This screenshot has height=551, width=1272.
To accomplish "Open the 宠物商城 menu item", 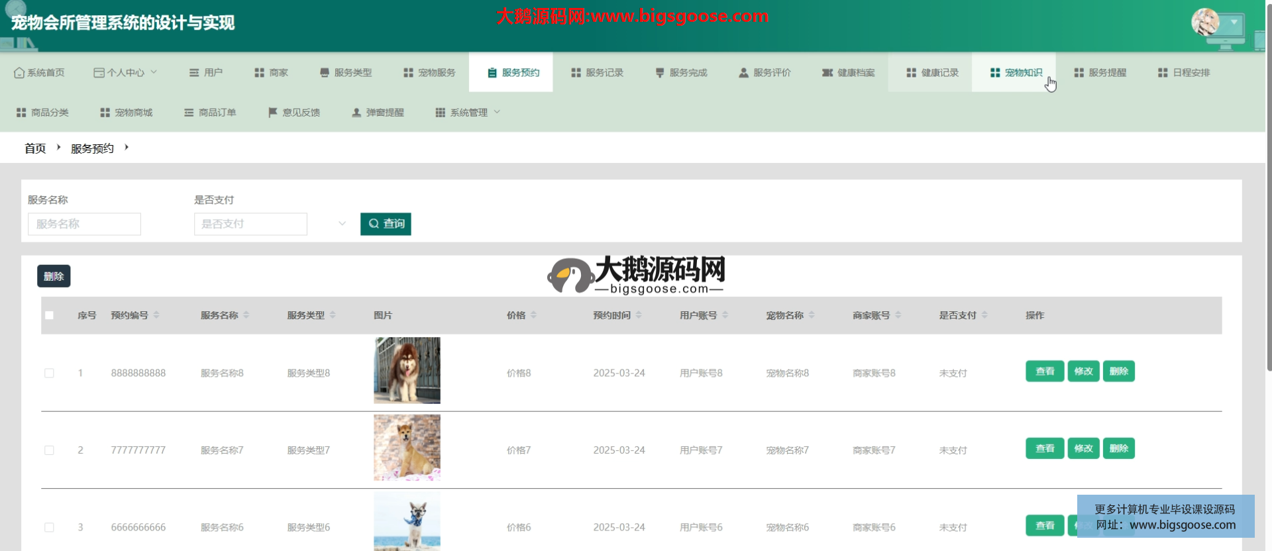I will point(127,113).
